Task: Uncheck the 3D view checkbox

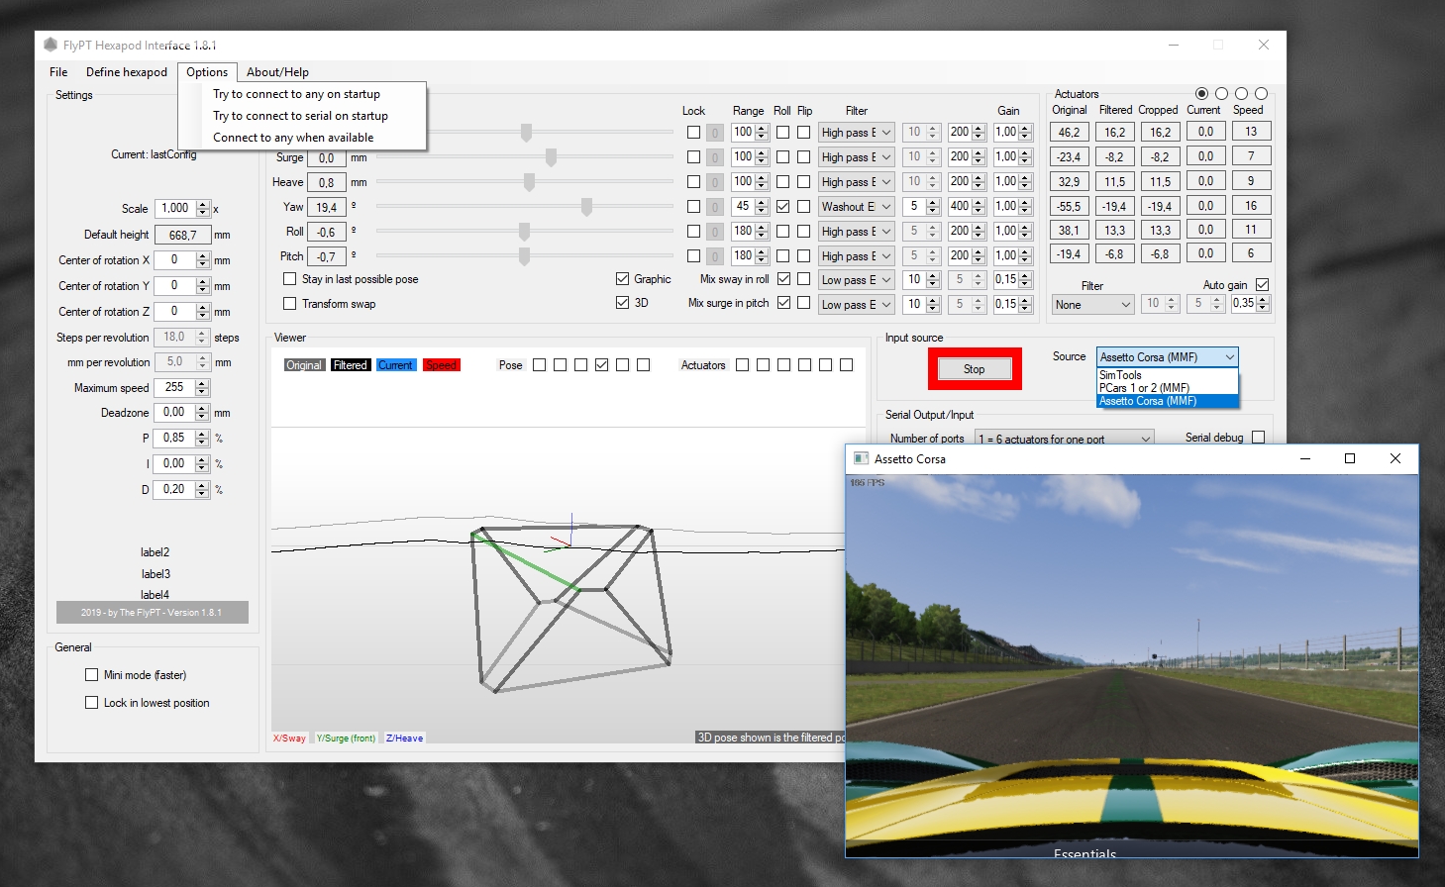Action: point(622,303)
